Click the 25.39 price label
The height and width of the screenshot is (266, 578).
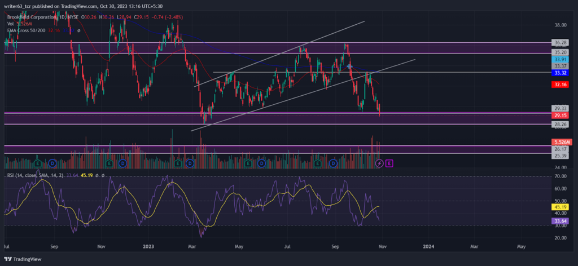click(x=559, y=156)
